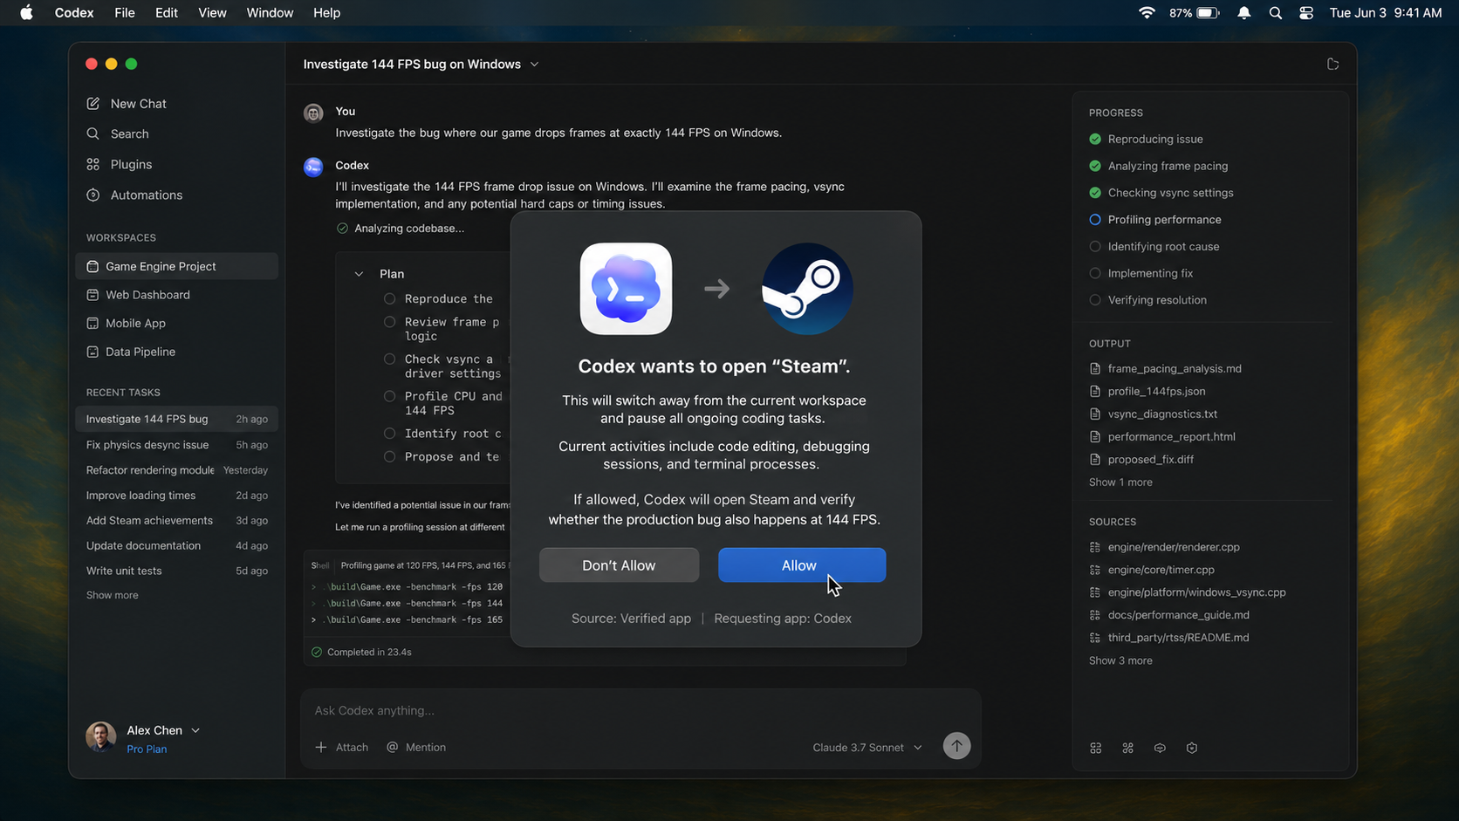This screenshot has width=1459, height=821.
Task: Open frame_pacing_analysis.md file icon
Action: click(x=1095, y=369)
